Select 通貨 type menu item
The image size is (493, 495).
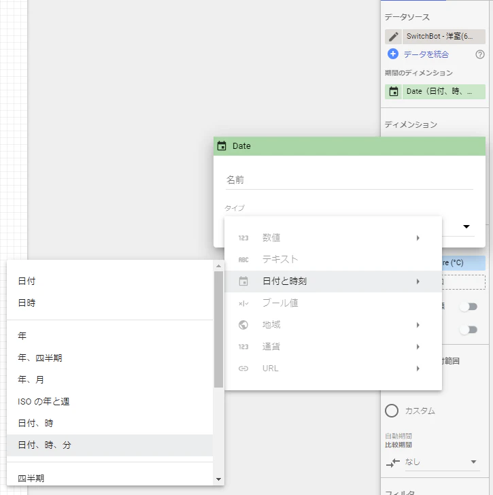[333, 347]
